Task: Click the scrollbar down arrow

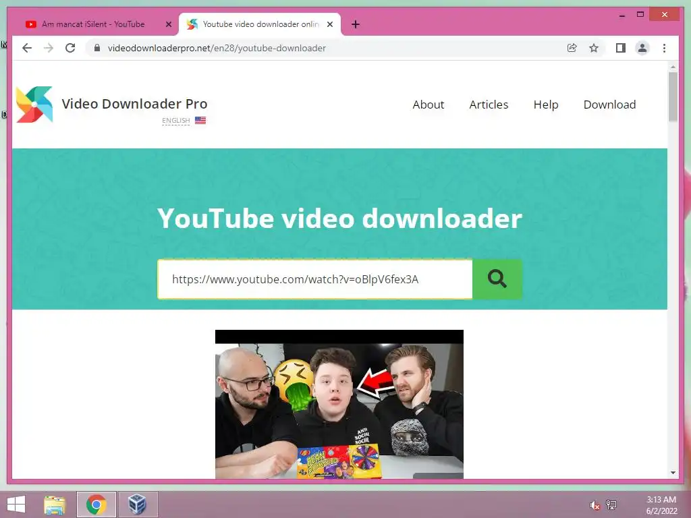Action: [x=673, y=473]
